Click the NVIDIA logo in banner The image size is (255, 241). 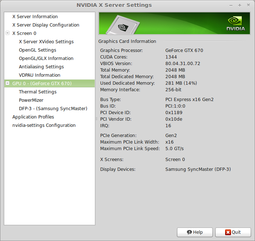pyautogui.click(x=236, y=23)
